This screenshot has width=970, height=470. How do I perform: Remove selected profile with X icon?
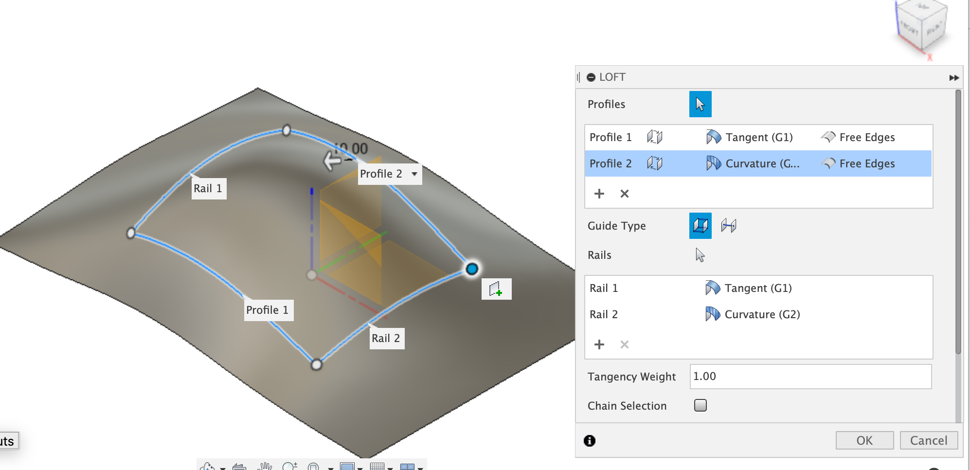625,194
